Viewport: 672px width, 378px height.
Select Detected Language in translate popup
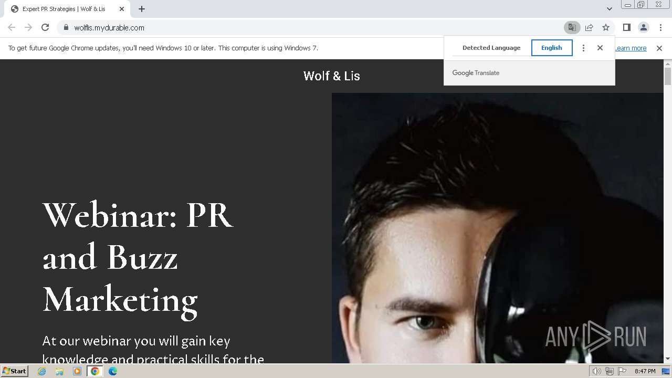point(491,48)
